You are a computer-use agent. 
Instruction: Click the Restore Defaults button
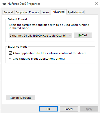(x=21, y=97)
